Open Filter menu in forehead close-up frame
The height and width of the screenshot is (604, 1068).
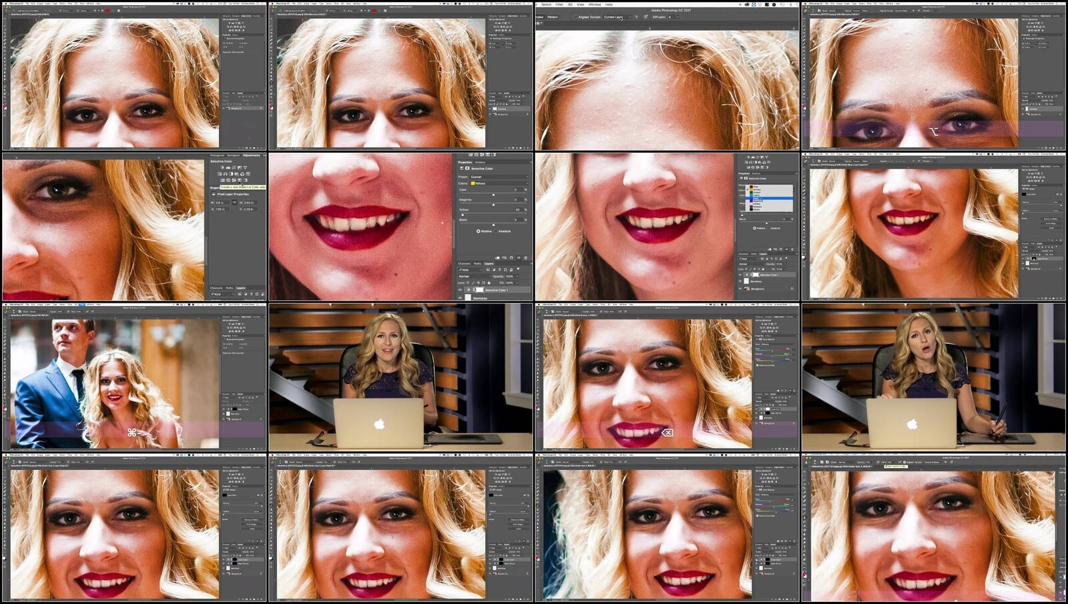[x=559, y=5]
